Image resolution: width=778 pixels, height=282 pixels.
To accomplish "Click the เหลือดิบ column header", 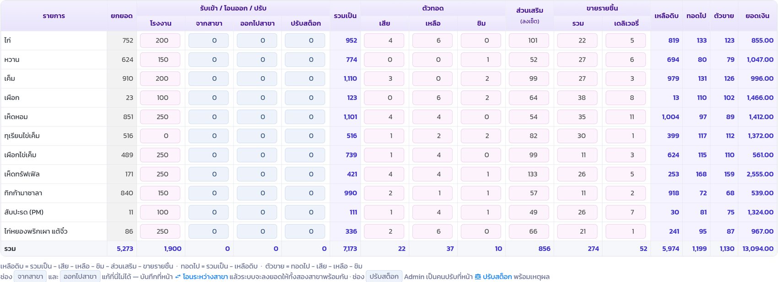I will pyautogui.click(x=666, y=16).
